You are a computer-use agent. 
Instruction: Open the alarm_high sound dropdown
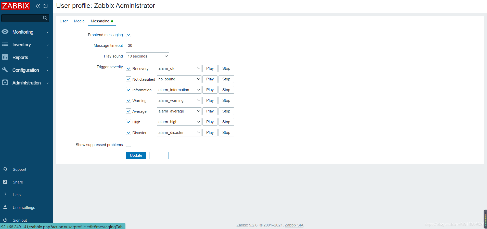[x=179, y=122]
